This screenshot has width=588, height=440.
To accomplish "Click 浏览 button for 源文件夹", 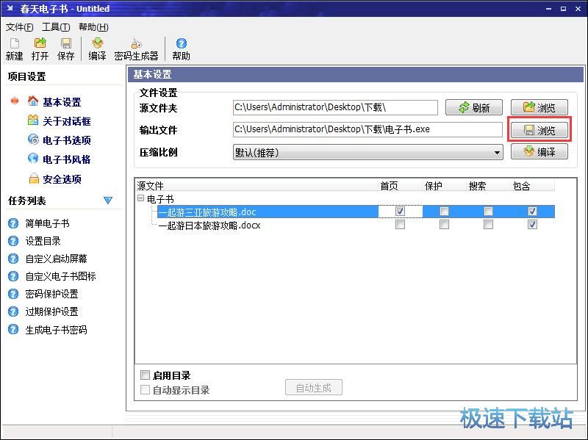I will tap(539, 107).
